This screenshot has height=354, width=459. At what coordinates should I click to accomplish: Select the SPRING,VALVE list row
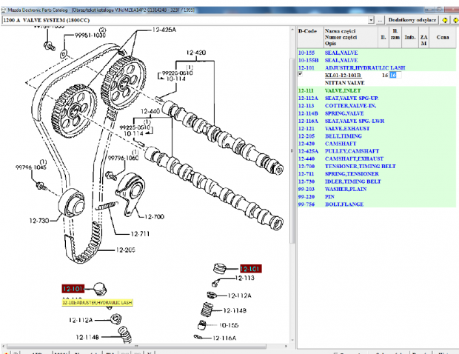pyautogui.click(x=376, y=113)
